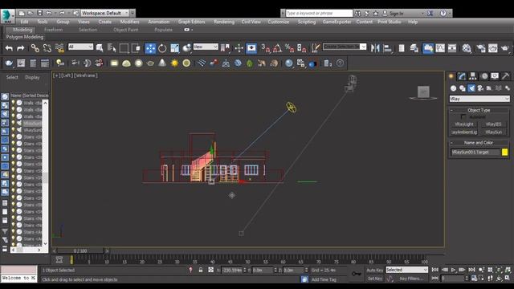Screen dimensions: 514x289
Task: Toggle visibility bulb of first Walls row
Action: pyautogui.click(x=14, y=103)
